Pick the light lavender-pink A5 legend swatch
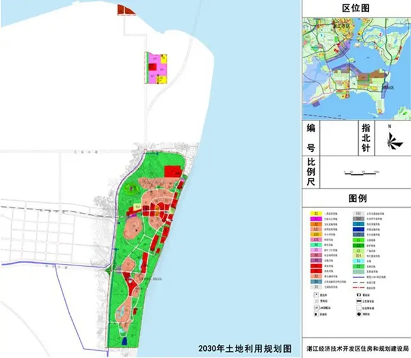This screenshot has width=411, height=358. [316, 250]
